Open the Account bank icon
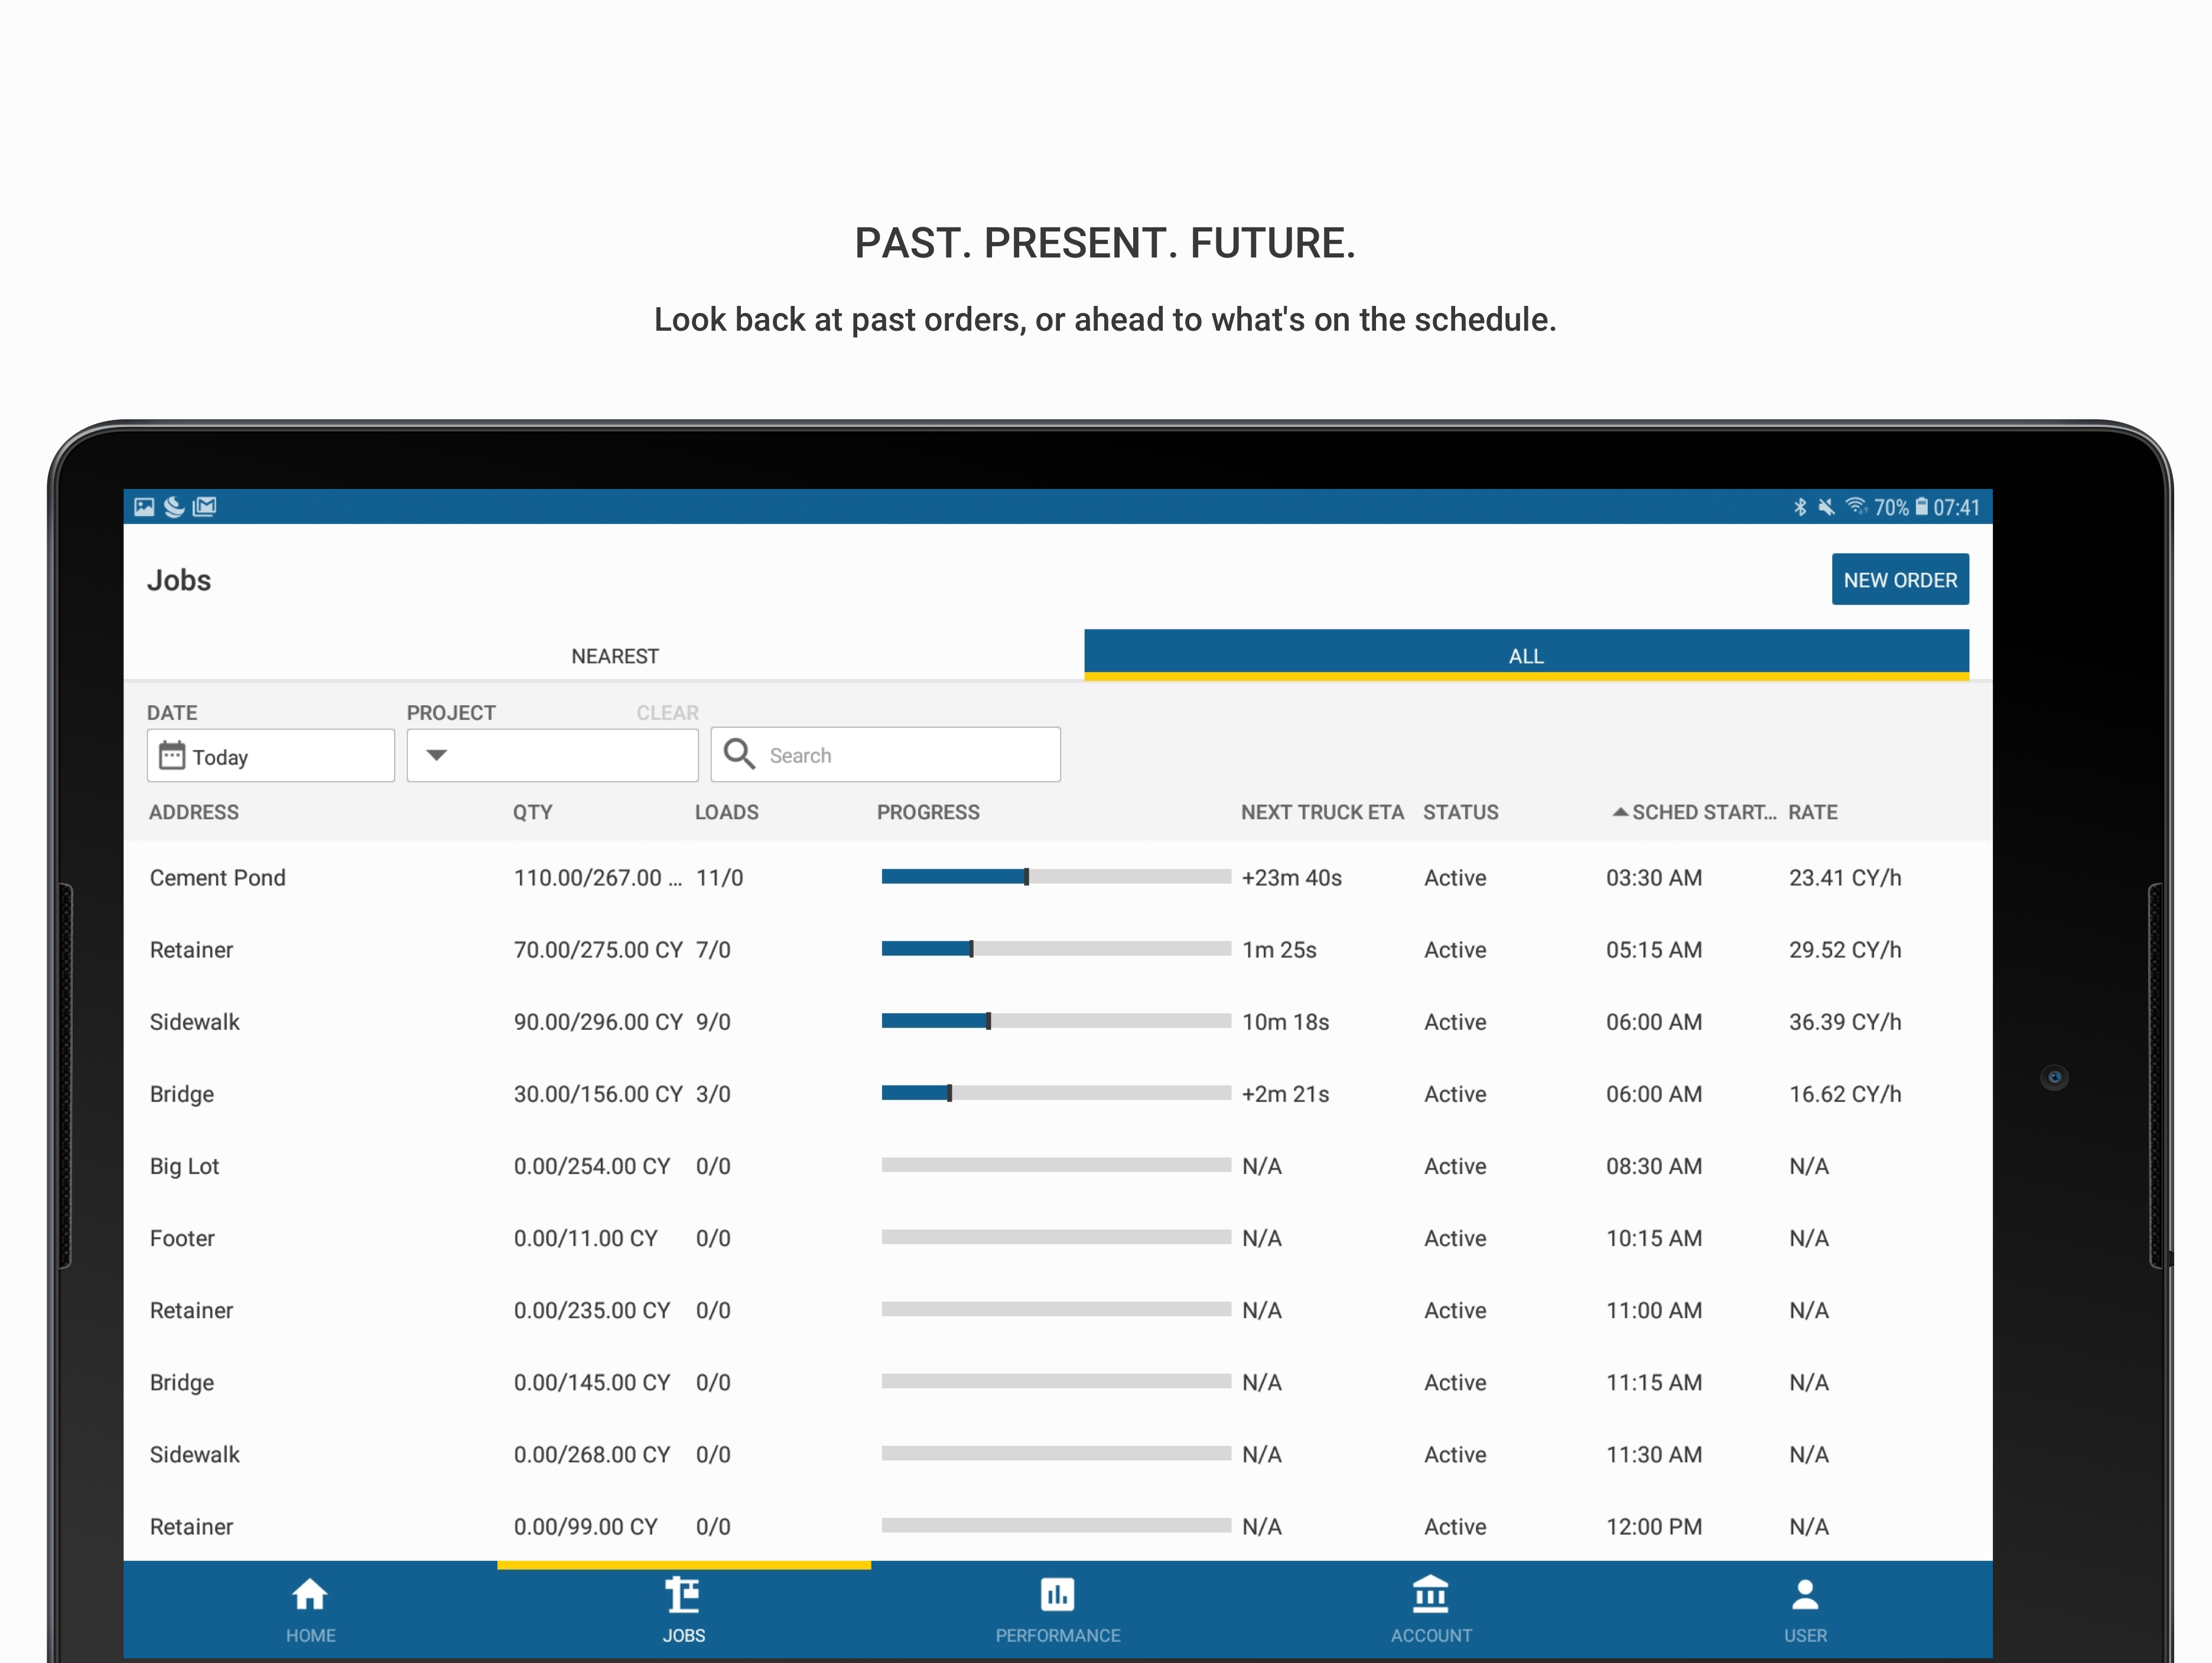The width and height of the screenshot is (2212, 1663). tap(1430, 1596)
